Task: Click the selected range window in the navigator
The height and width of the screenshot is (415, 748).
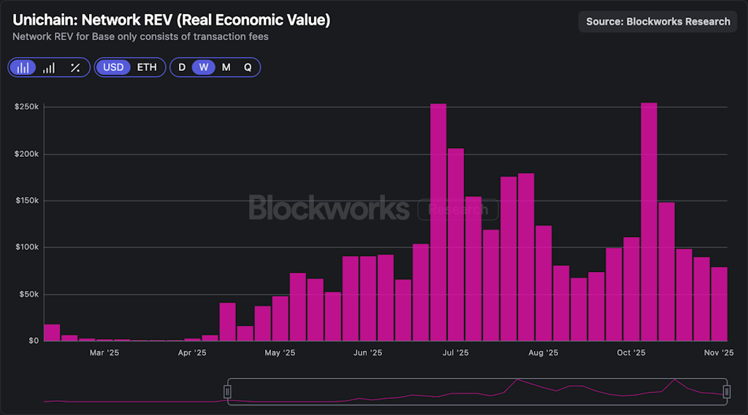Action: 477,392
